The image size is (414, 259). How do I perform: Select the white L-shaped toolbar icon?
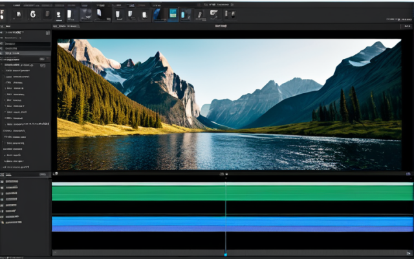tap(213, 14)
